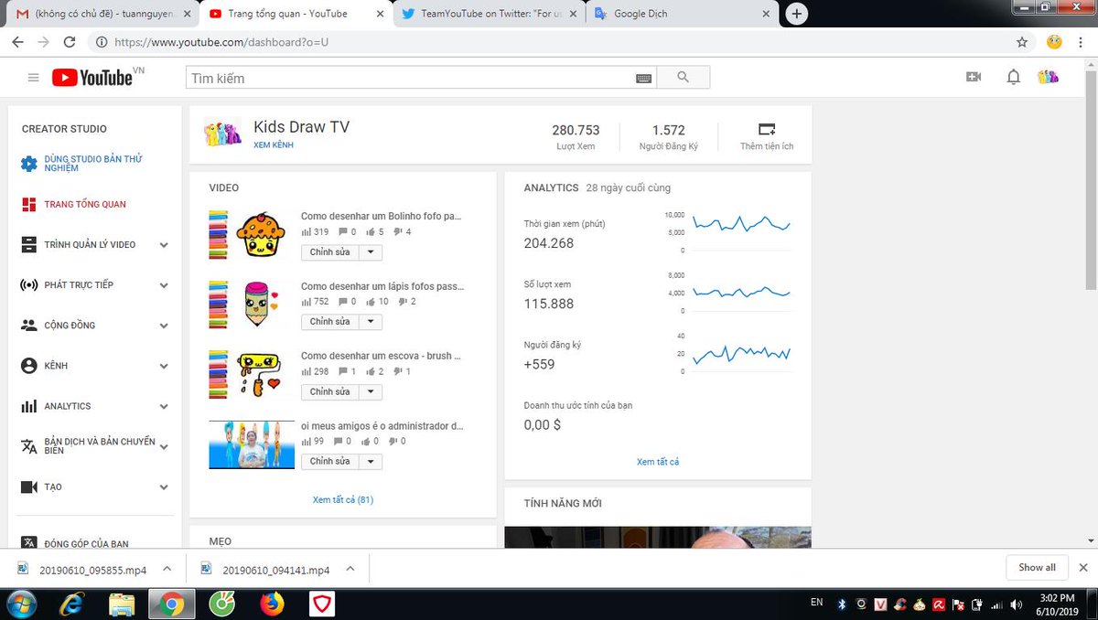Click in the Tìm kiếm search field
The image size is (1098, 620).
click(410, 79)
